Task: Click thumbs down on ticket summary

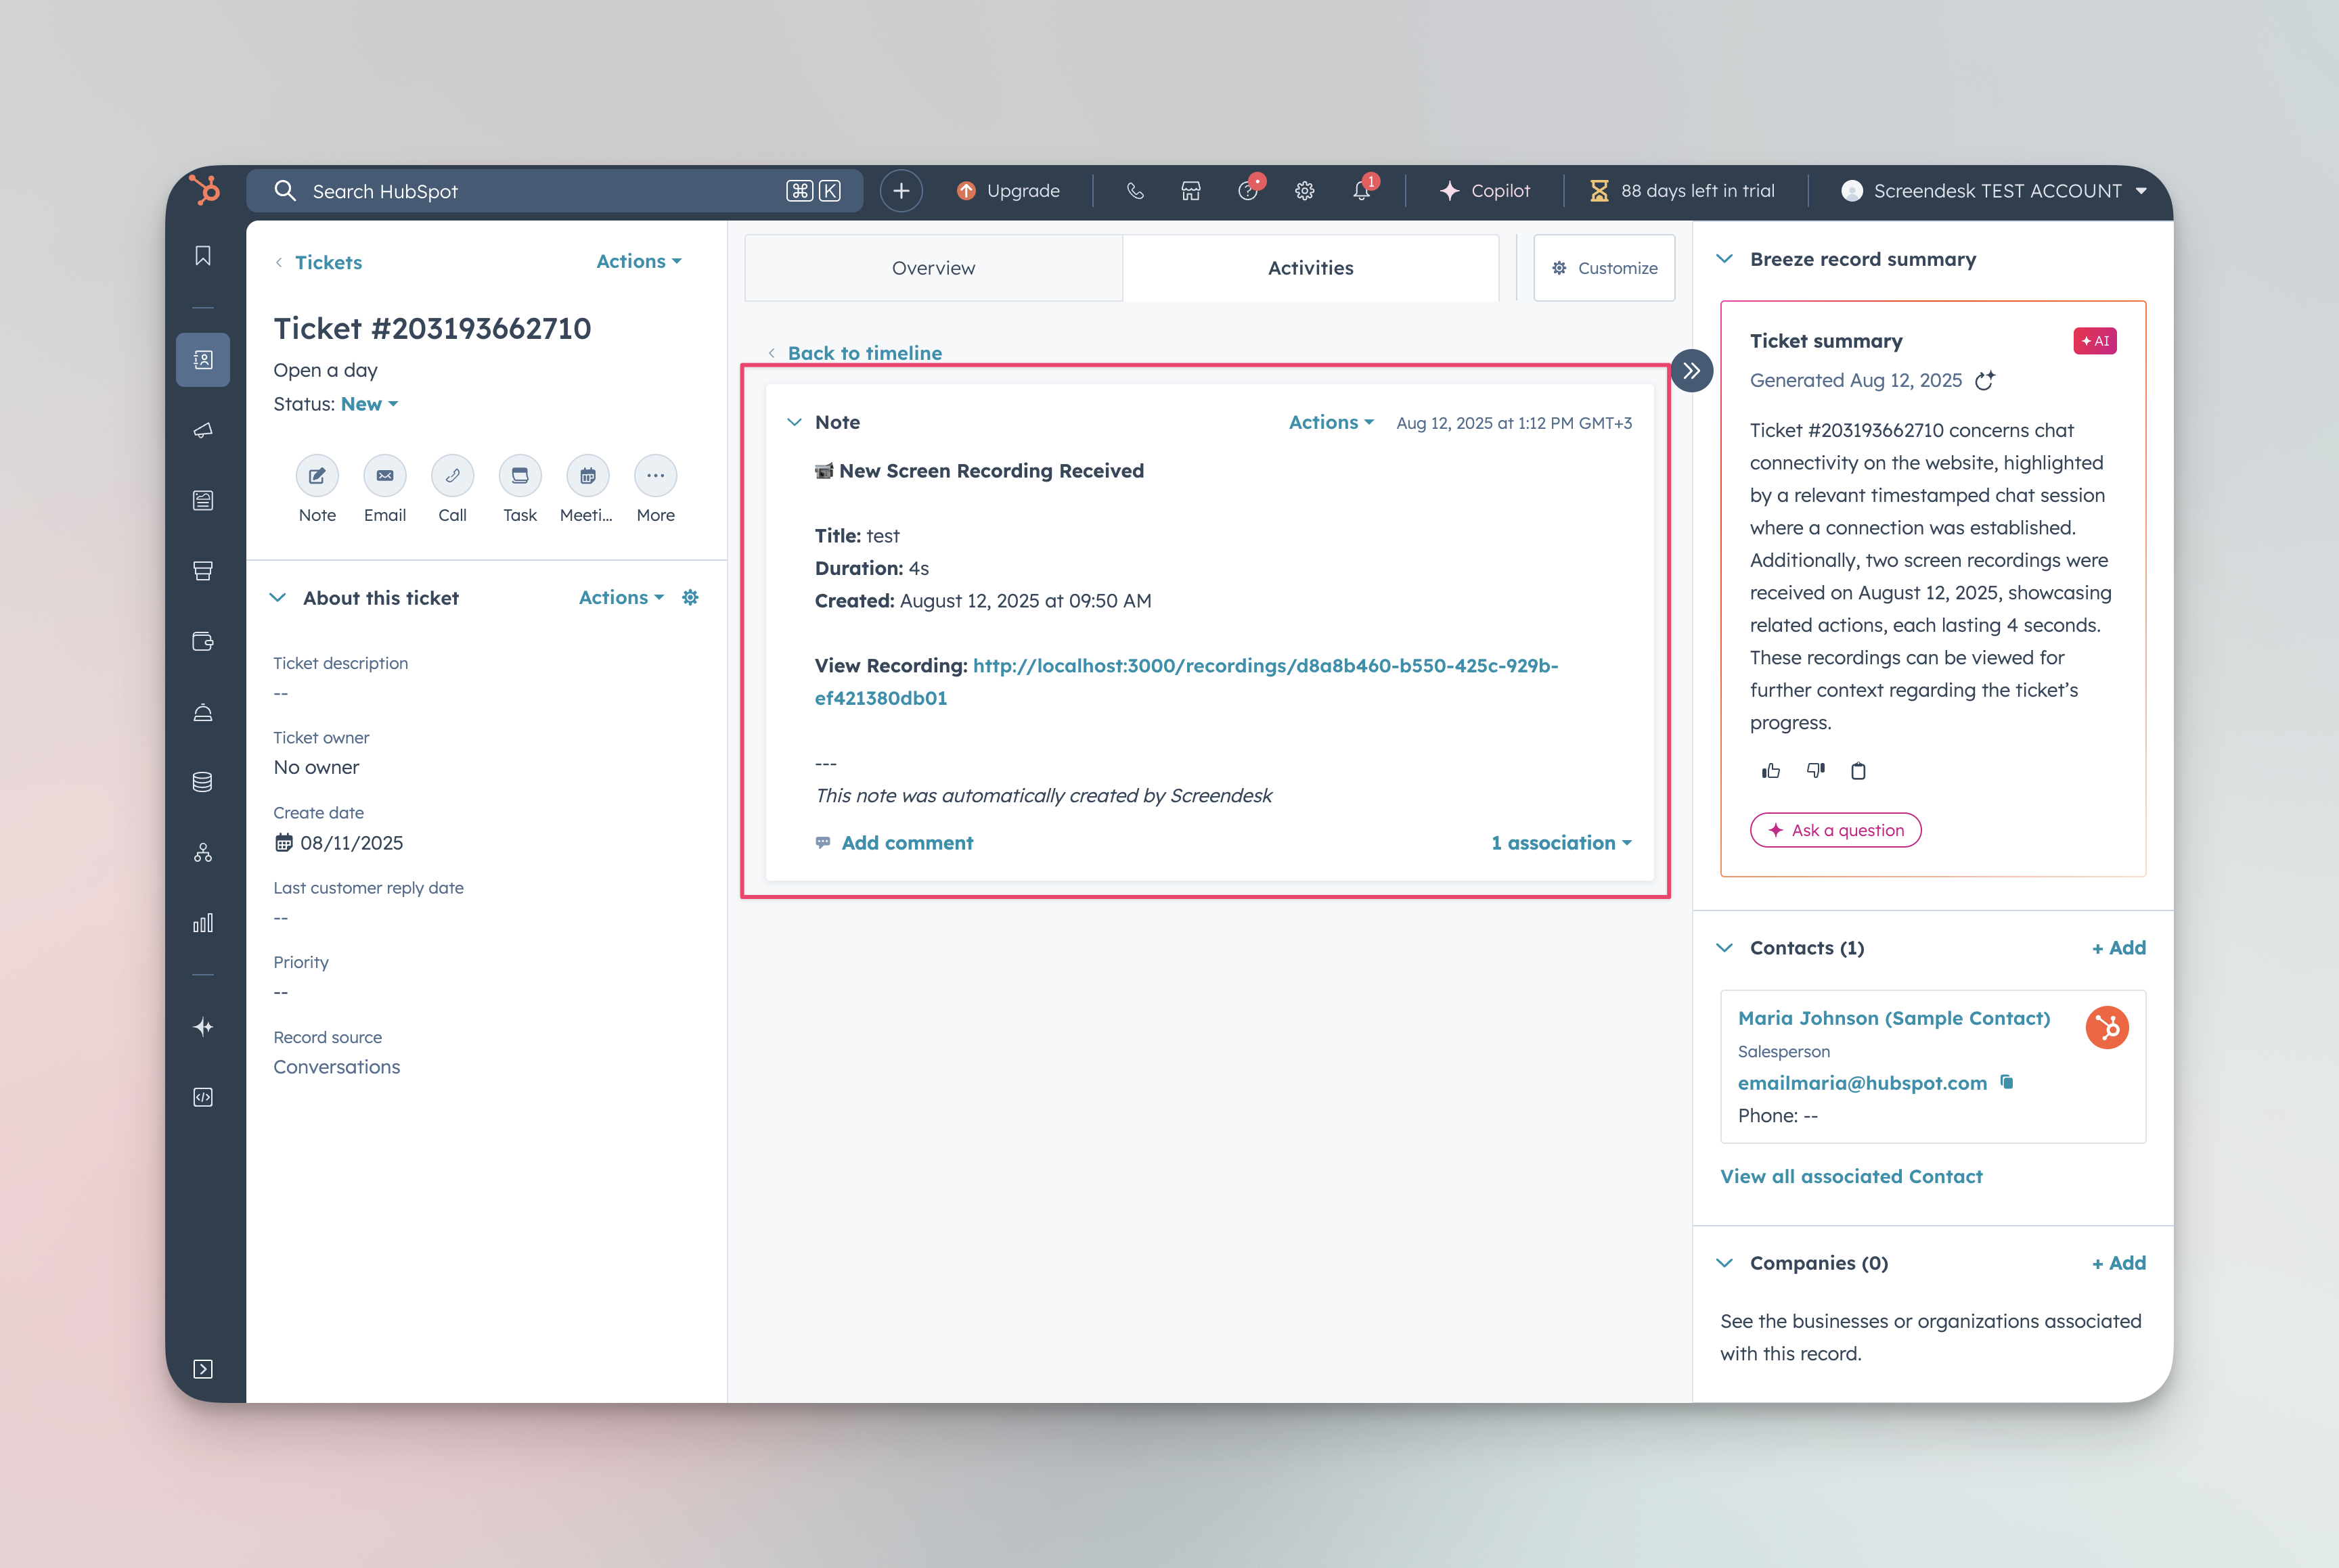Action: click(x=1814, y=771)
